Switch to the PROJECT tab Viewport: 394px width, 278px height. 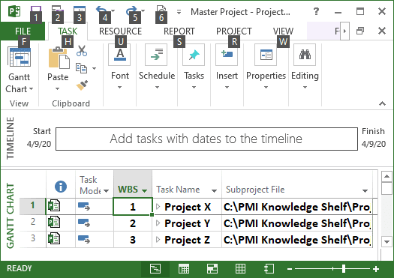point(234,31)
